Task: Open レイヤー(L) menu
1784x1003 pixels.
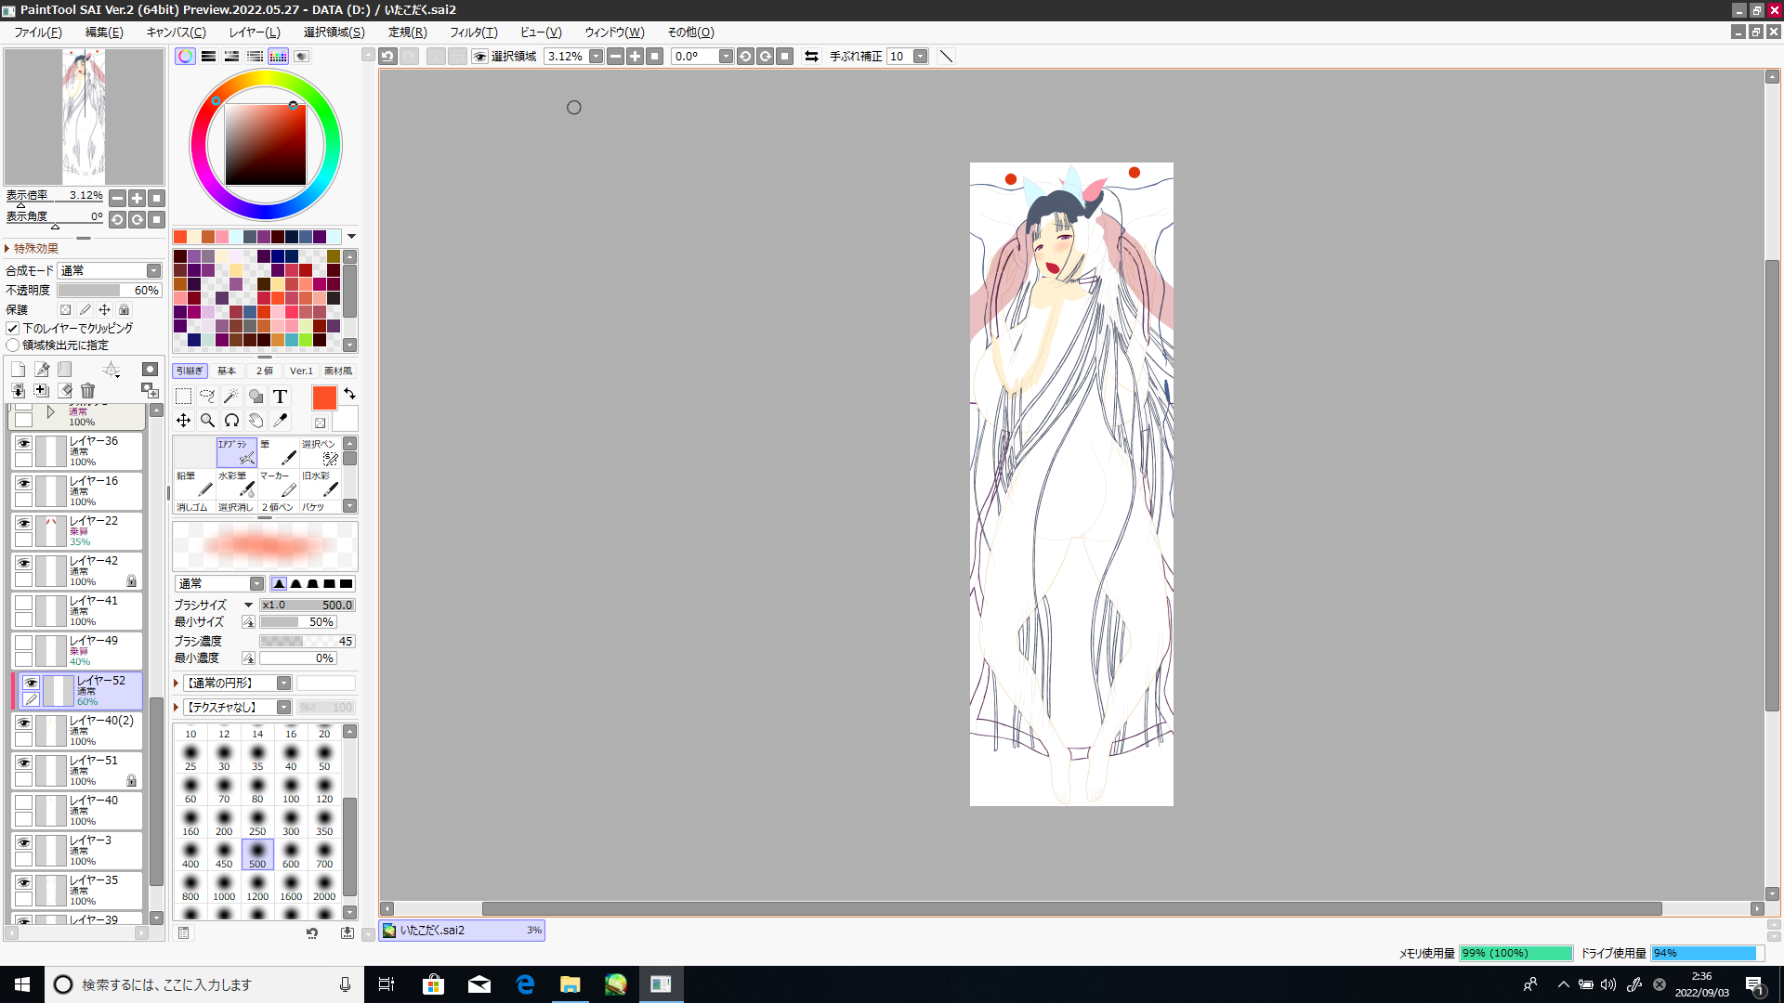Action: point(255,33)
